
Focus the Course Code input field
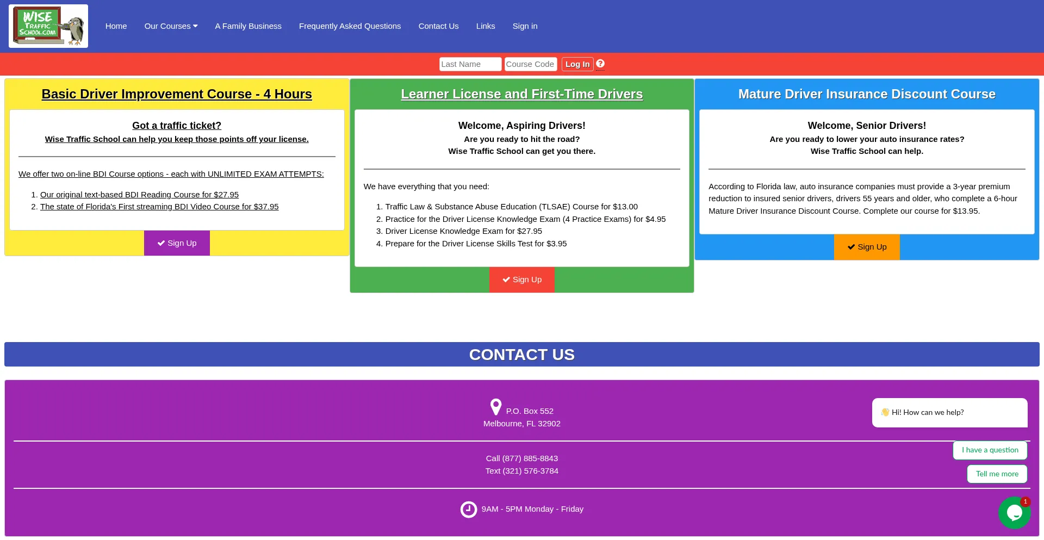click(531, 64)
